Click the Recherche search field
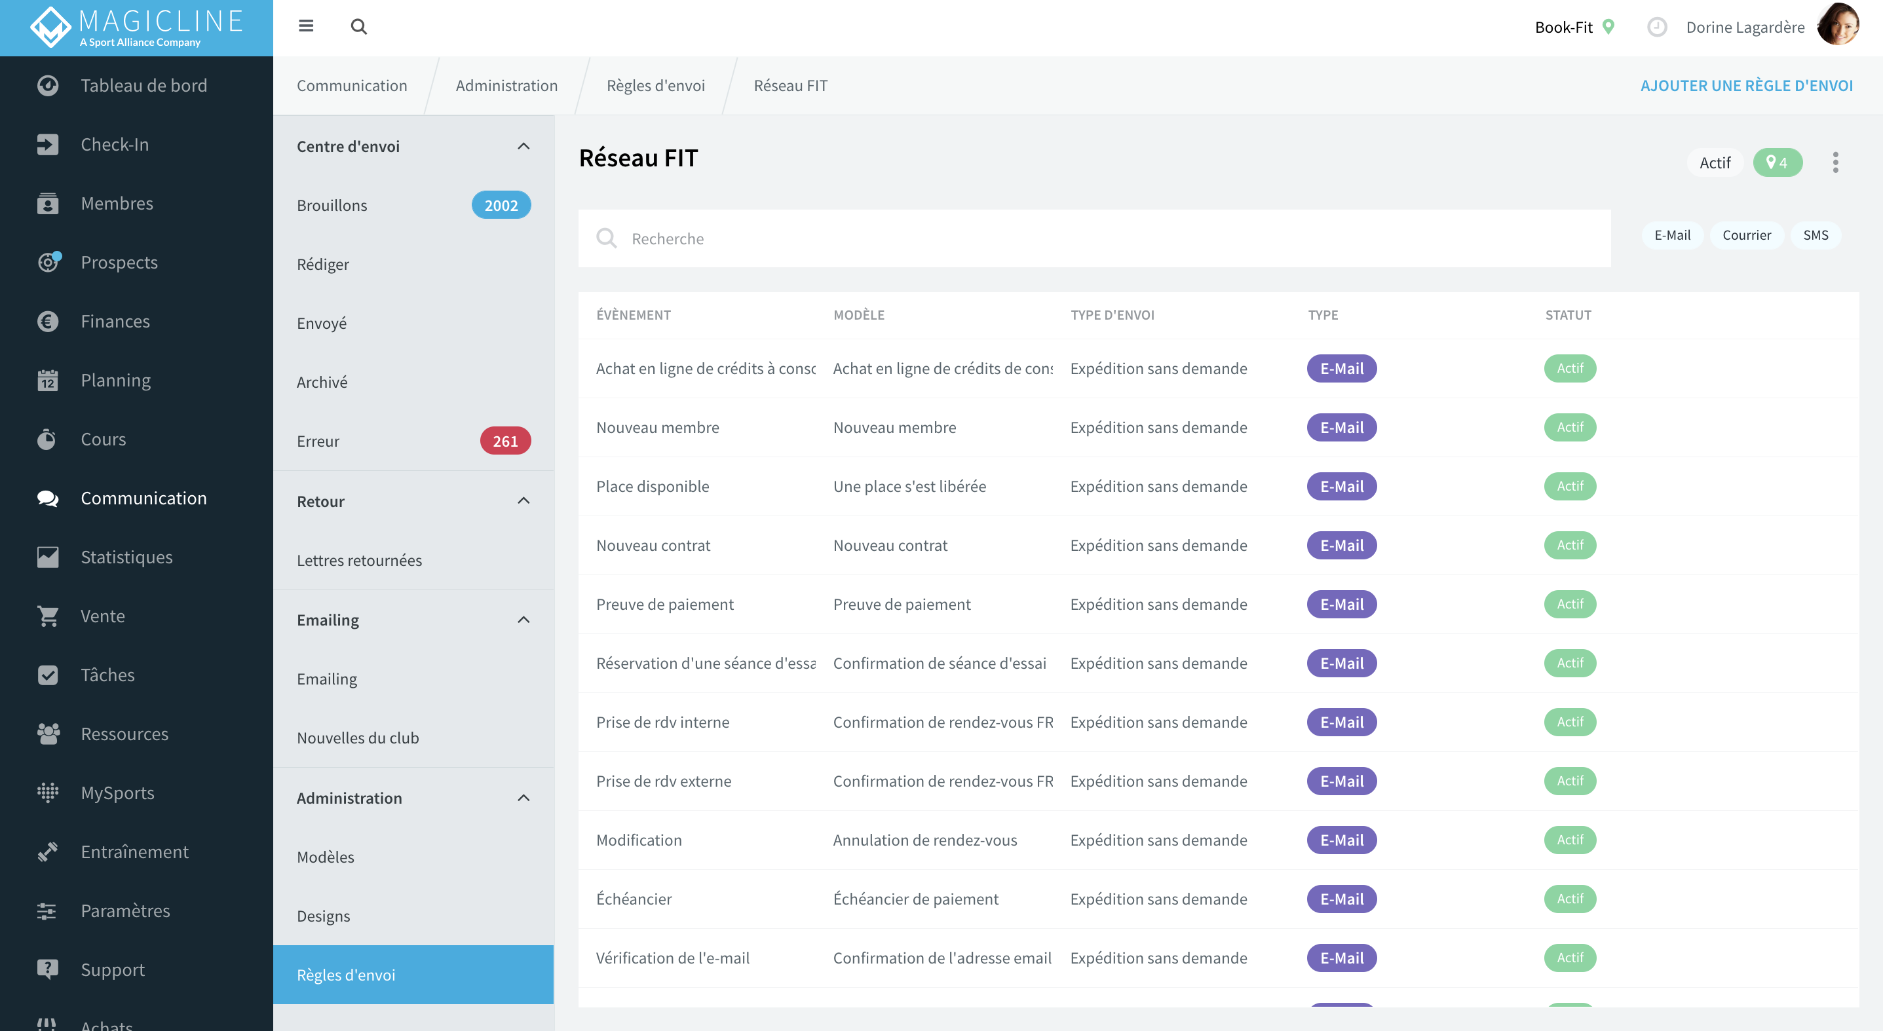1883x1031 pixels. (x=1094, y=238)
